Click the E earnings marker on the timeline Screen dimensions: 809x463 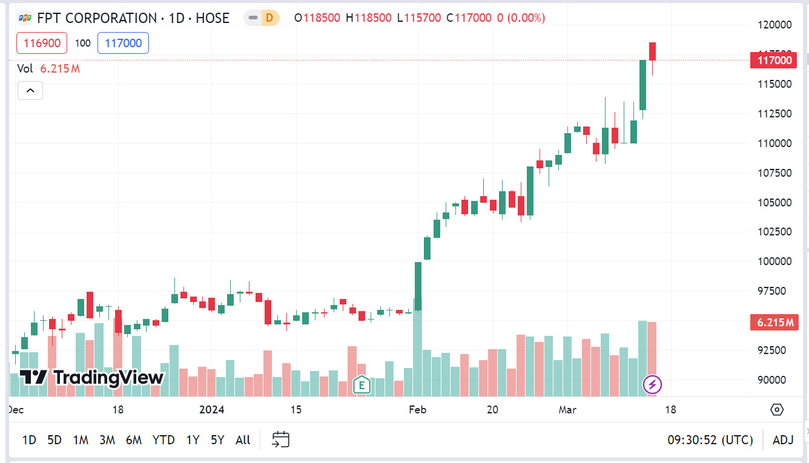pyautogui.click(x=361, y=384)
